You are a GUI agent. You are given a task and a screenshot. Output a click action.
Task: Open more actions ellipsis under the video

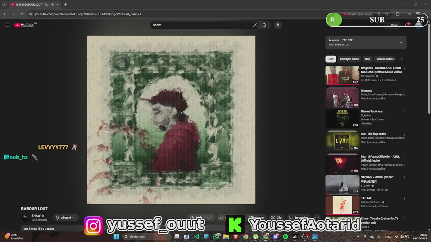point(317,218)
